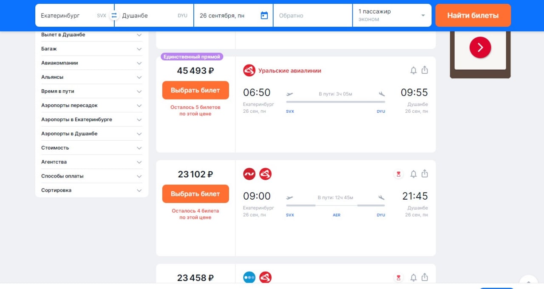Click red arrow button in the ad banner

(x=480, y=47)
